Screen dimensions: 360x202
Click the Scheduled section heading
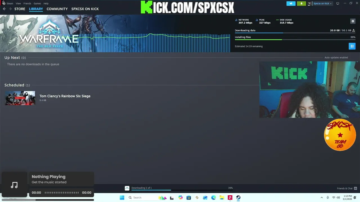point(17,85)
